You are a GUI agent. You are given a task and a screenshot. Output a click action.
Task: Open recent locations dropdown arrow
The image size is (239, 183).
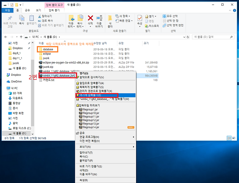tap(17, 37)
